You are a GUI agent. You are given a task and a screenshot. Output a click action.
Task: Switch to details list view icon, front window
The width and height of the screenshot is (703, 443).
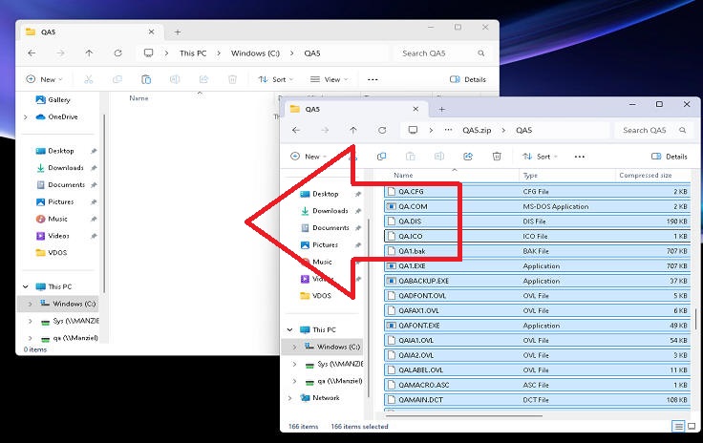pyautogui.click(x=678, y=426)
